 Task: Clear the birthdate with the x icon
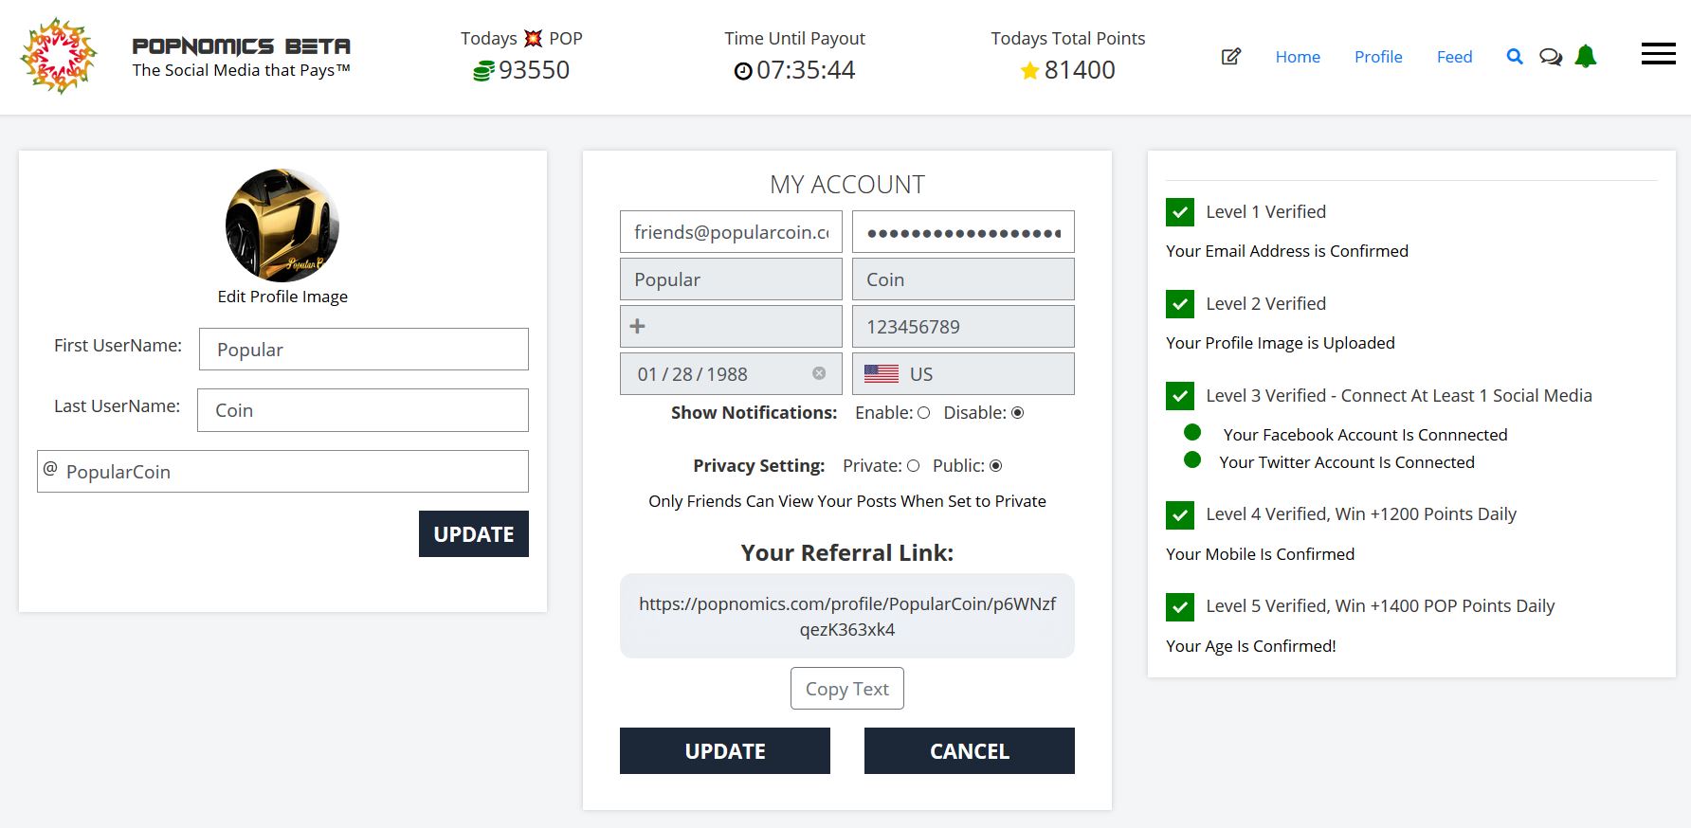pyautogui.click(x=819, y=373)
